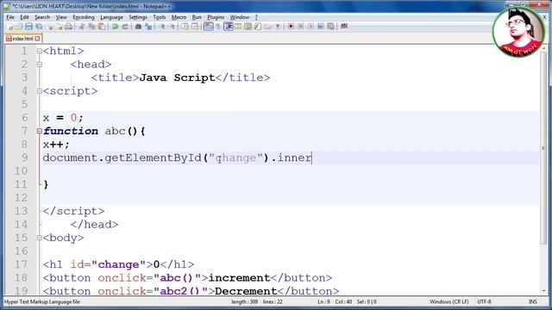
Task: Click the Print toolbar icon
Action: 69,27
